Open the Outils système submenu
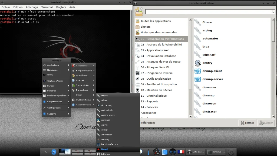This screenshot has width=277, height=156. click(x=83, y=100)
